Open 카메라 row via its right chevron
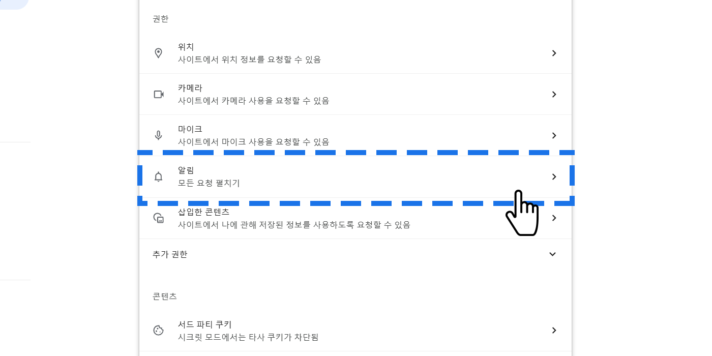The width and height of the screenshot is (712, 356). [554, 95]
